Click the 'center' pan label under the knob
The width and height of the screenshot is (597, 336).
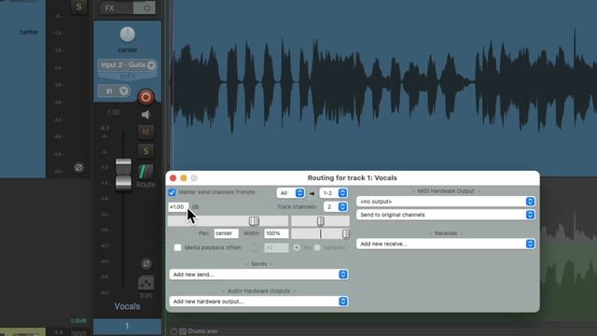[128, 49]
